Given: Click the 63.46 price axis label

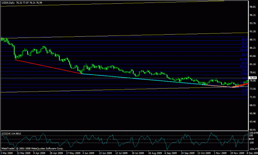Looking at the screenshot, I should coord(253,122).
